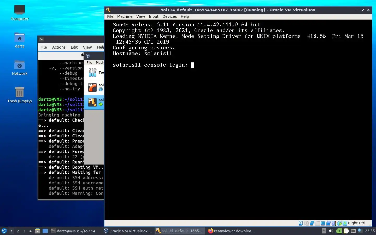Open the terminal window's Edit menu
376x235 pixels.
(74, 47)
